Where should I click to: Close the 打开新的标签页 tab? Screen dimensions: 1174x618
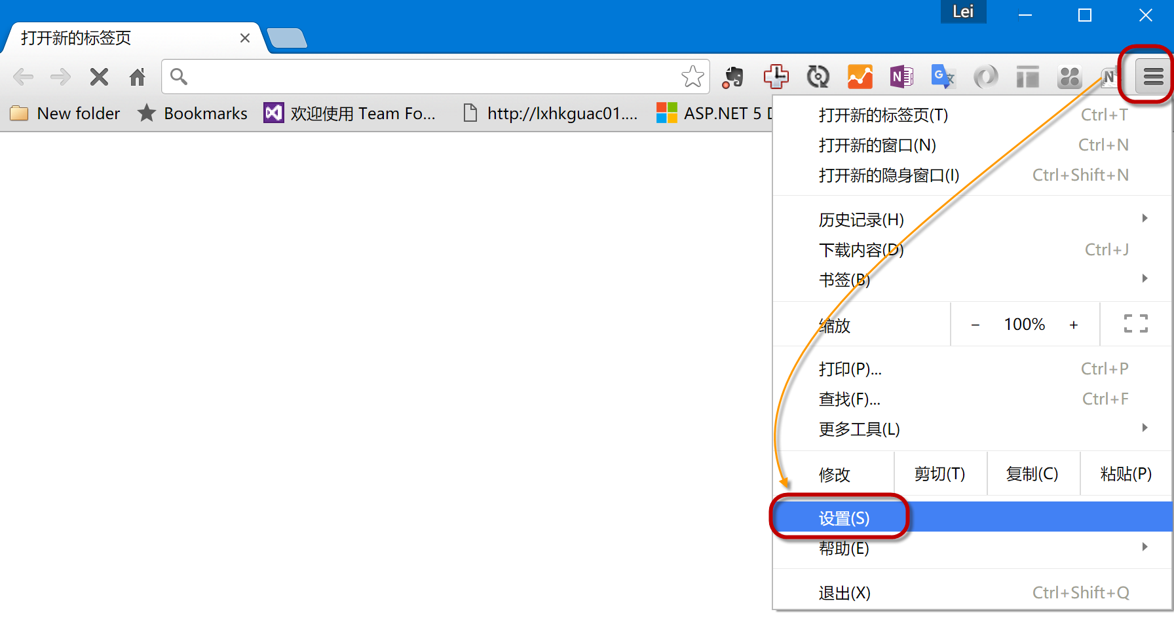(x=245, y=38)
